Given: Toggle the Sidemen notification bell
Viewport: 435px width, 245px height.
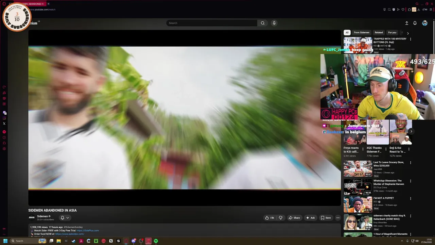Looking at the screenshot, I should tap(62, 218).
